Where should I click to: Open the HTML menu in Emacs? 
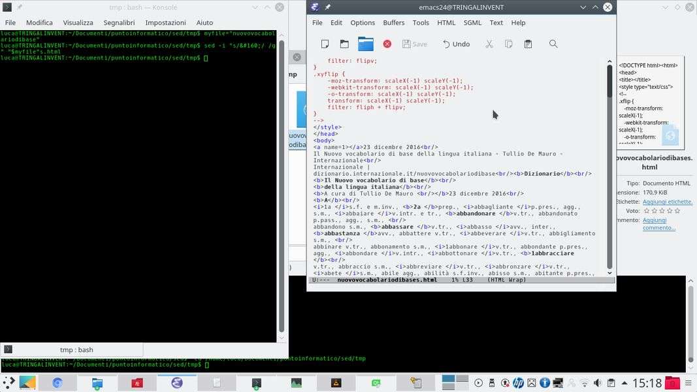446,22
